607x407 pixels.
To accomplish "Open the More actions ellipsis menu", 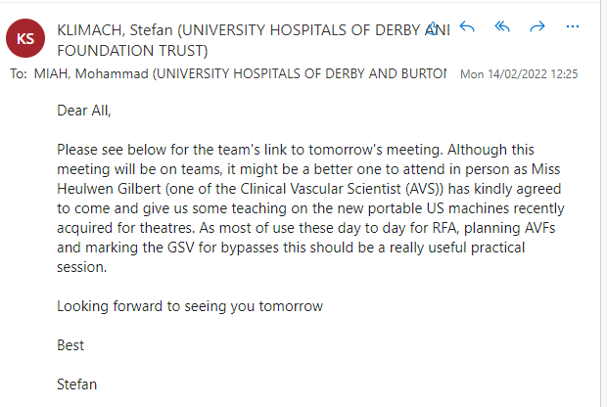I will tap(573, 27).
